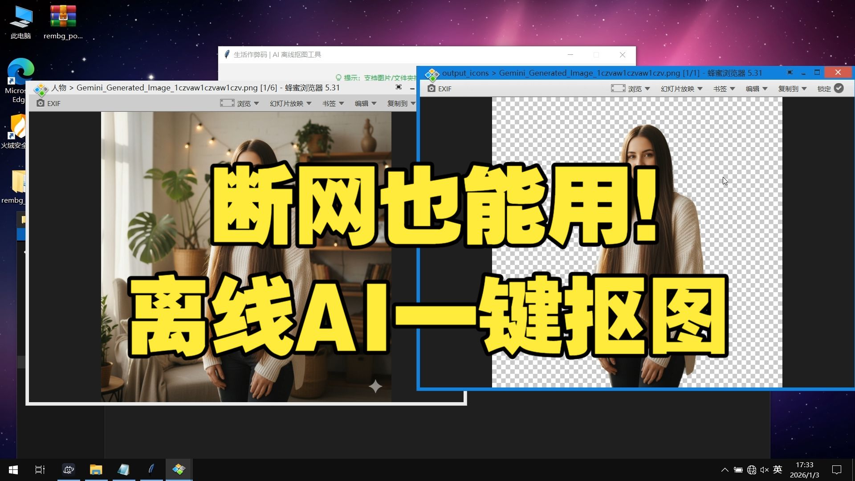
Task: Click fullscreen frame icon in right viewer toolbar
Action: point(618,89)
